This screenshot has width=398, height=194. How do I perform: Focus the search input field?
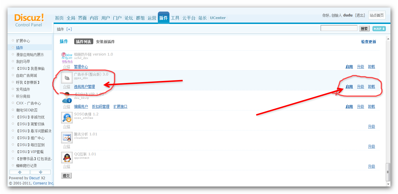click(339, 28)
